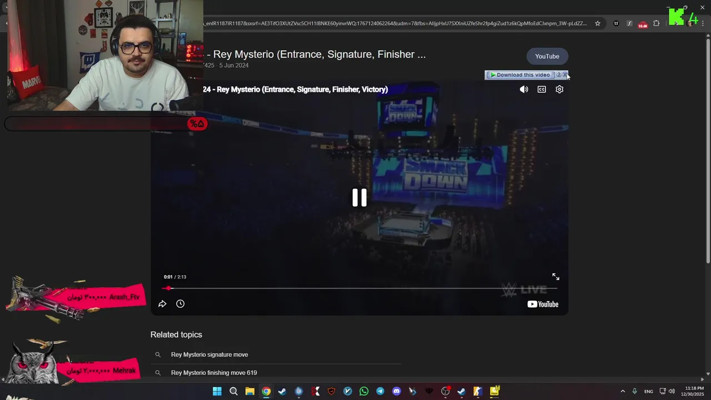This screenshot has height=400, width=711.
Task: Open the volume tray icon
Action: coord(672,391)
